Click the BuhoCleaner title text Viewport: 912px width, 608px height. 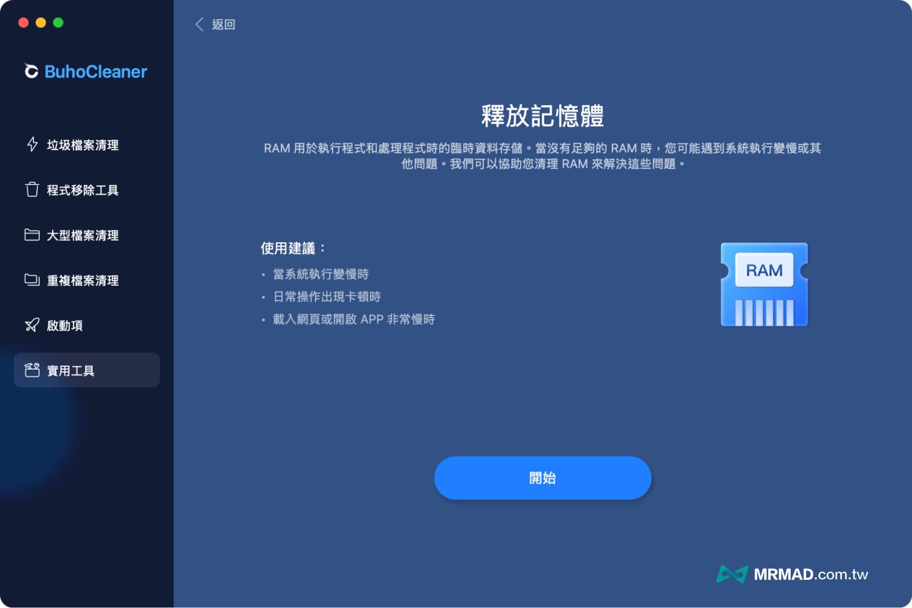pos(96,72)
